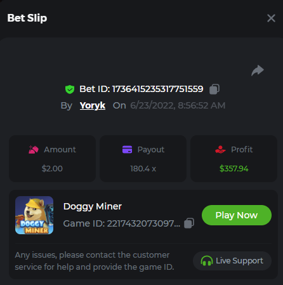Copy the Bet ID using copy icon
283x285 pixels.
(214, 89)
